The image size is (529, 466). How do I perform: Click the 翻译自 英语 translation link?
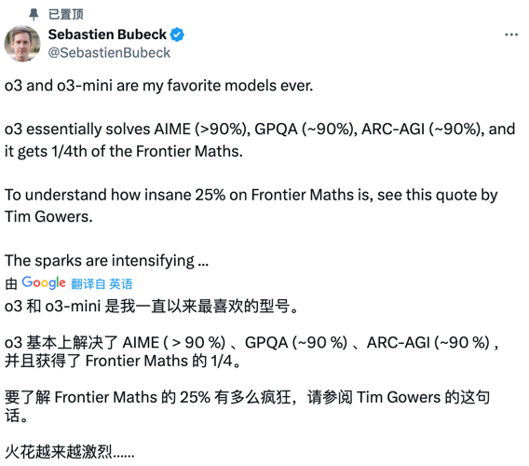[x=102, y=283]
